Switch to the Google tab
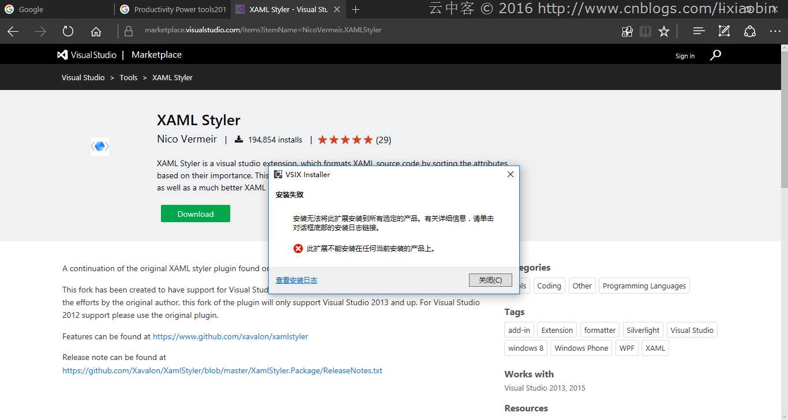 [x=57, y=9]
